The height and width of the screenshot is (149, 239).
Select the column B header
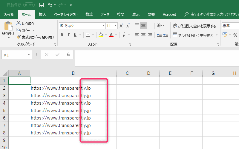pyautogui.click(x=73, y=73)
